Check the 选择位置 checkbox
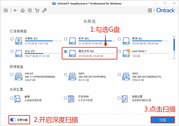This screenshot has height=126, width=179. (x=119, y=98)
